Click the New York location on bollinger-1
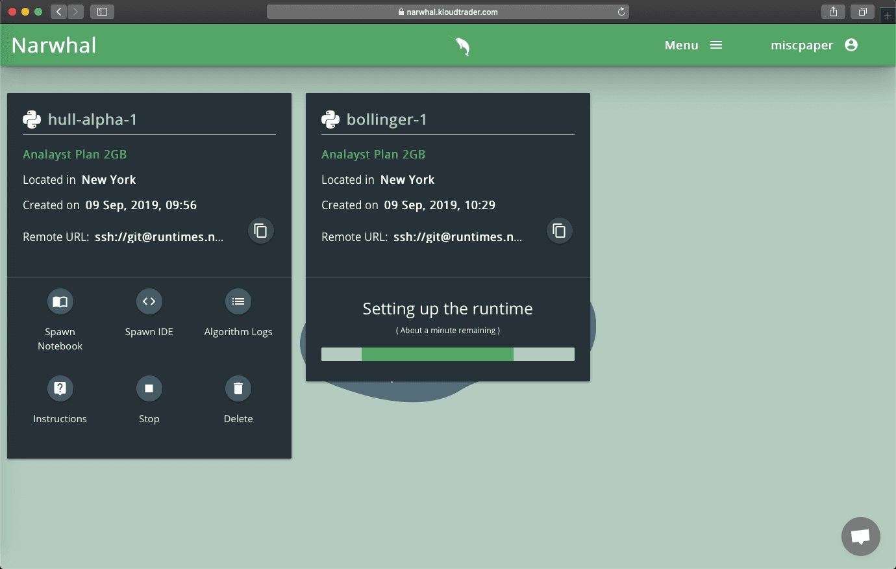This screenshot has height=569, width=896. click(x=408, y=180)
